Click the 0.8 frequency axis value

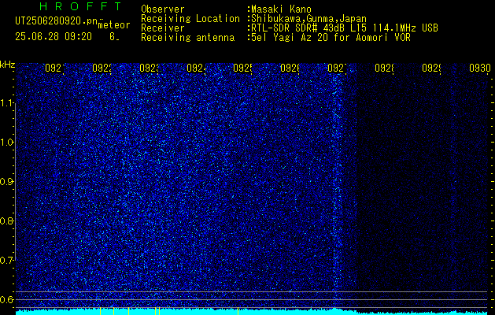7,220
